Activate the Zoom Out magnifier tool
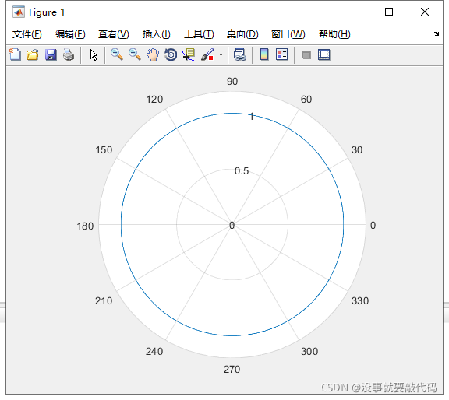Screen dimensions: 449x400 (135, 54)
